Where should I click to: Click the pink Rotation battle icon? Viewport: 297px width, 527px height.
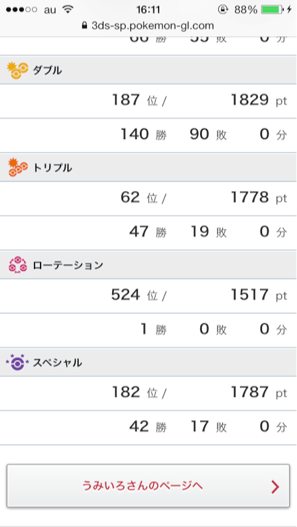(x=18, y=265)
